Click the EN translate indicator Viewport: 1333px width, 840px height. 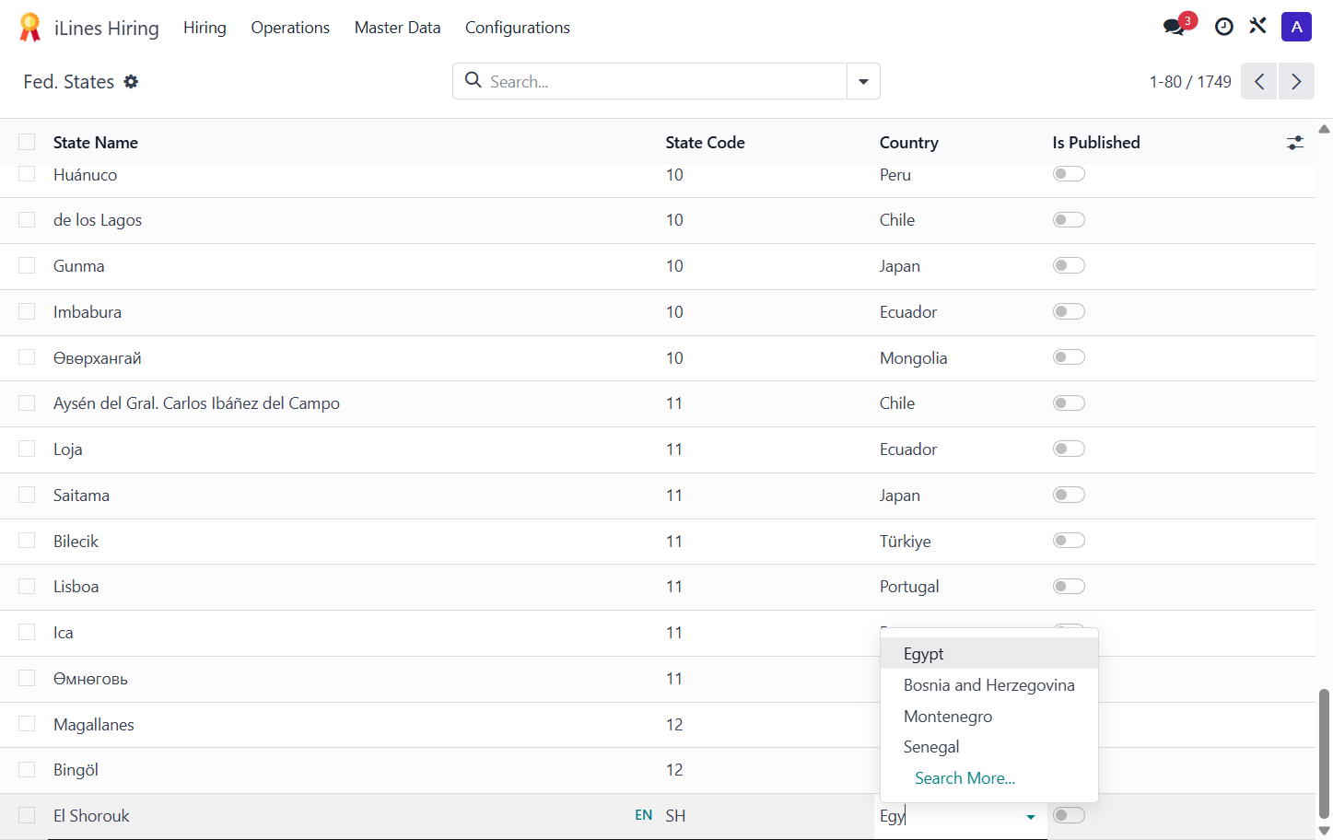point(643,815)
